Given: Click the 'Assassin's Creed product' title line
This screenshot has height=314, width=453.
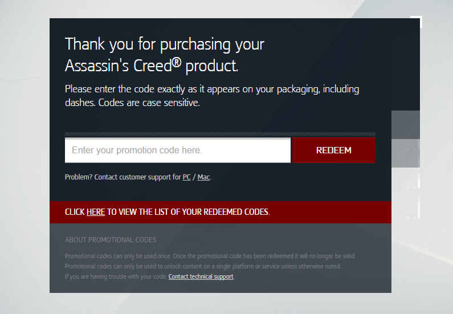Looking at the screenshot, I should pos(152,66).
